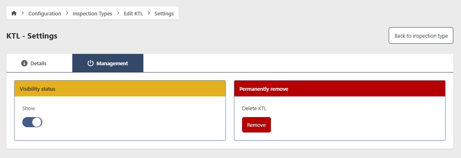Click the red Remove button
Image resolution: width=461 pixels, height=158 pixels.
tap(256, 125)
